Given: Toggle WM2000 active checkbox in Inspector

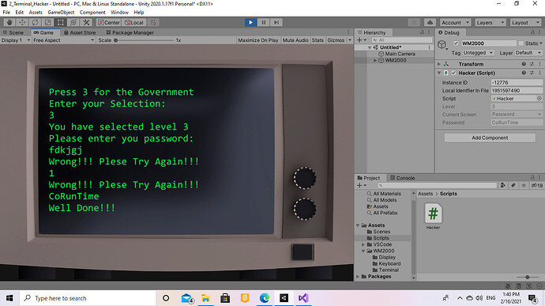Looking at the screenshot, I should 456,43.
